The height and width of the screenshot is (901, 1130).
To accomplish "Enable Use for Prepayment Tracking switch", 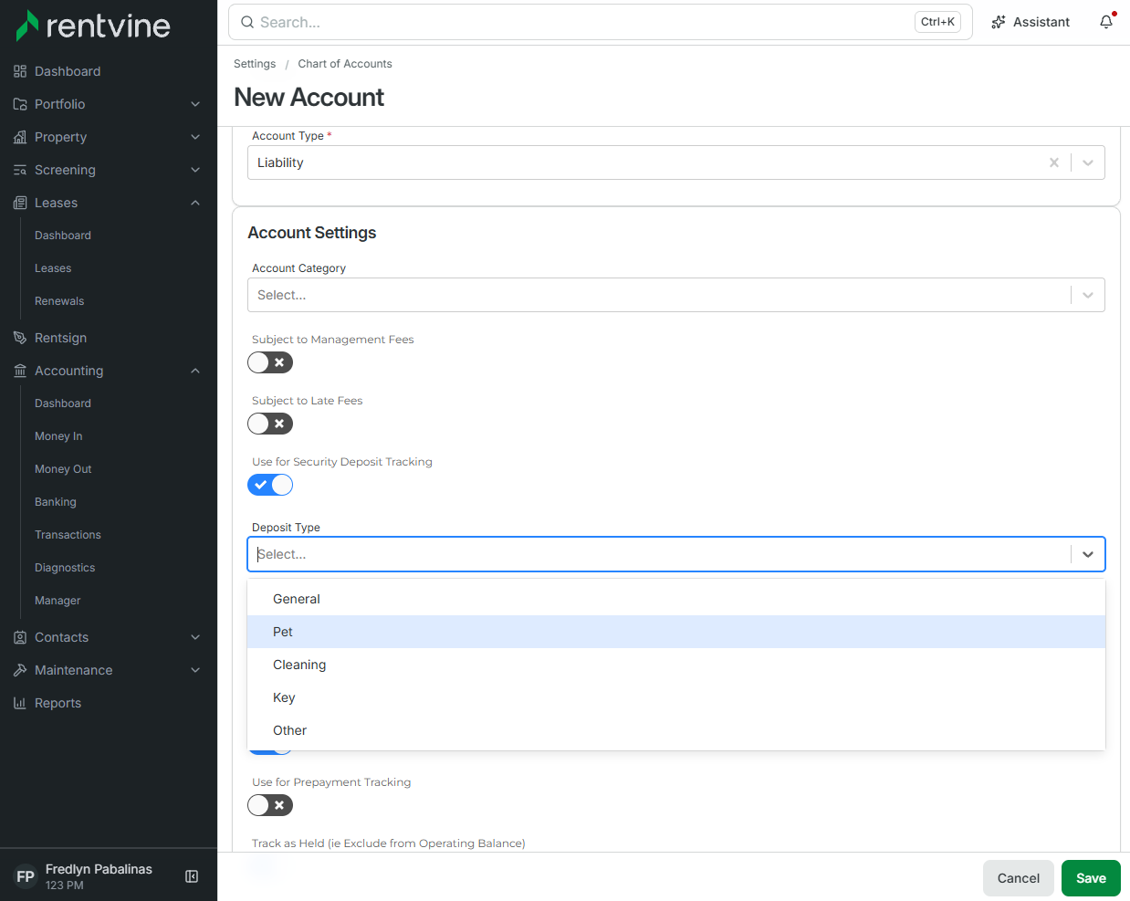I will click(270, 805).
